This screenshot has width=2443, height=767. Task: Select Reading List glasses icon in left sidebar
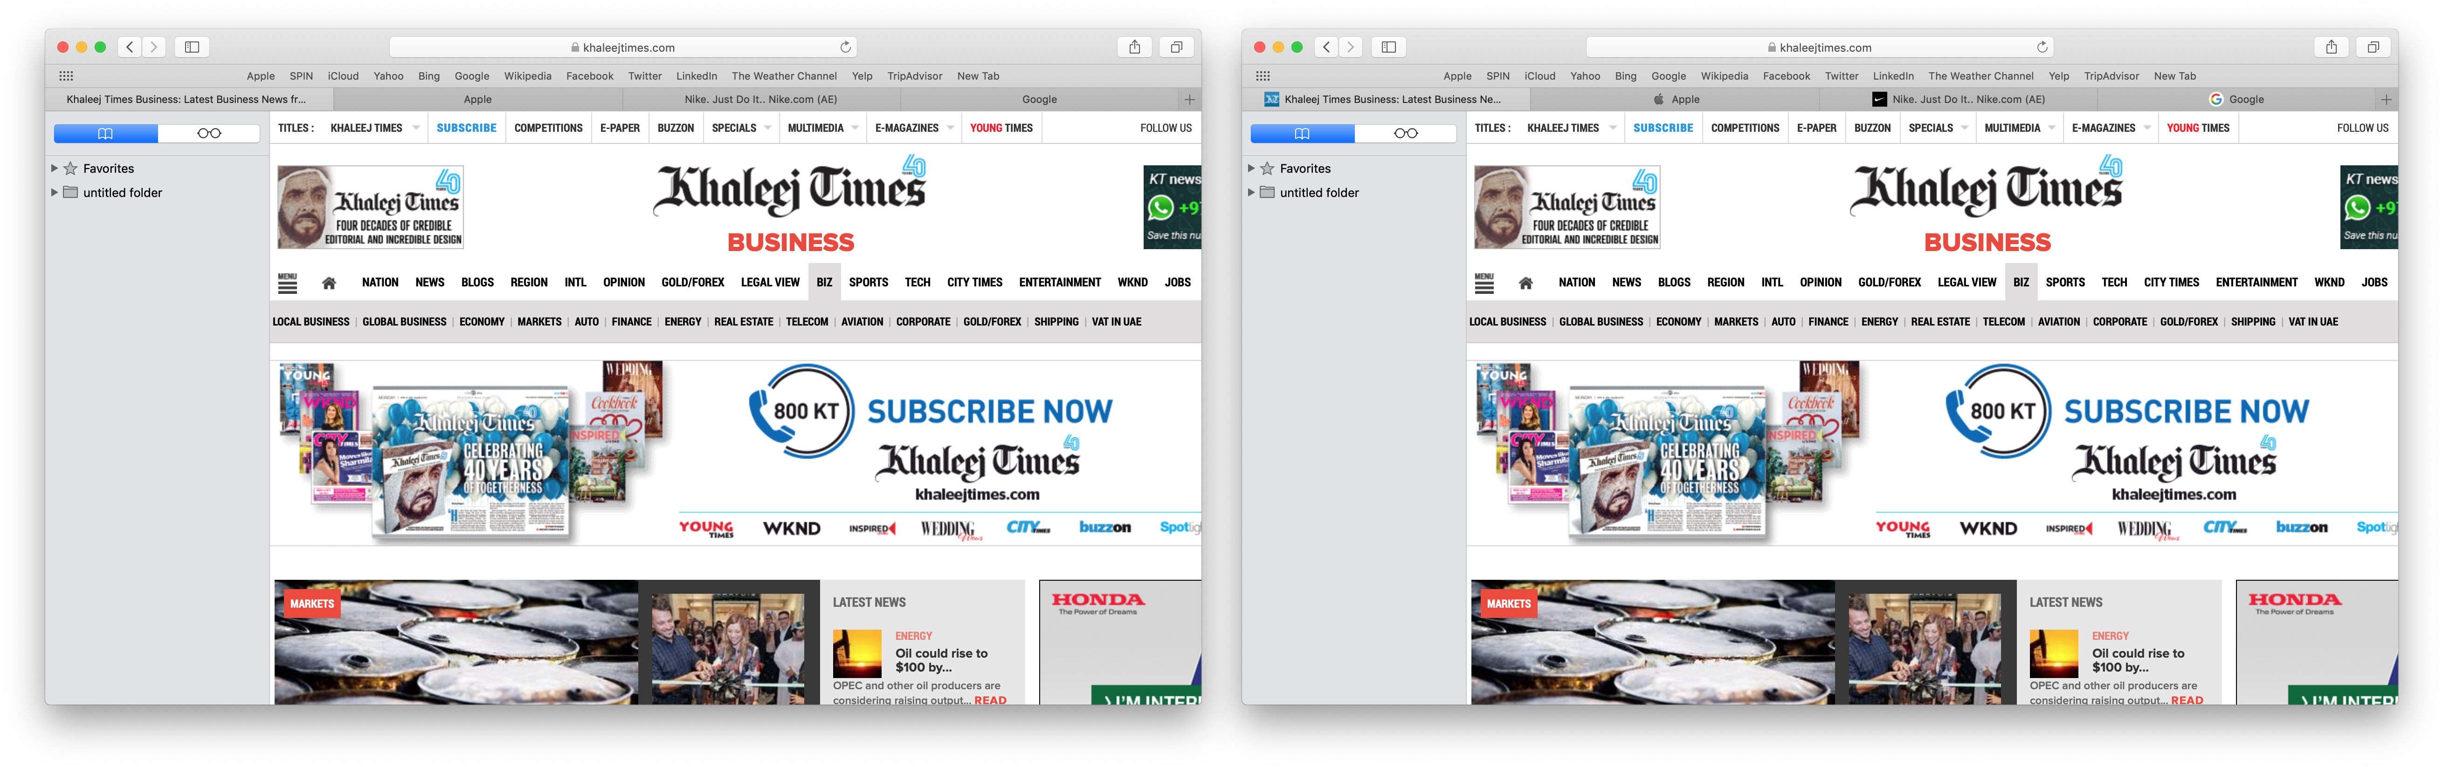click(x=209, y=134)
